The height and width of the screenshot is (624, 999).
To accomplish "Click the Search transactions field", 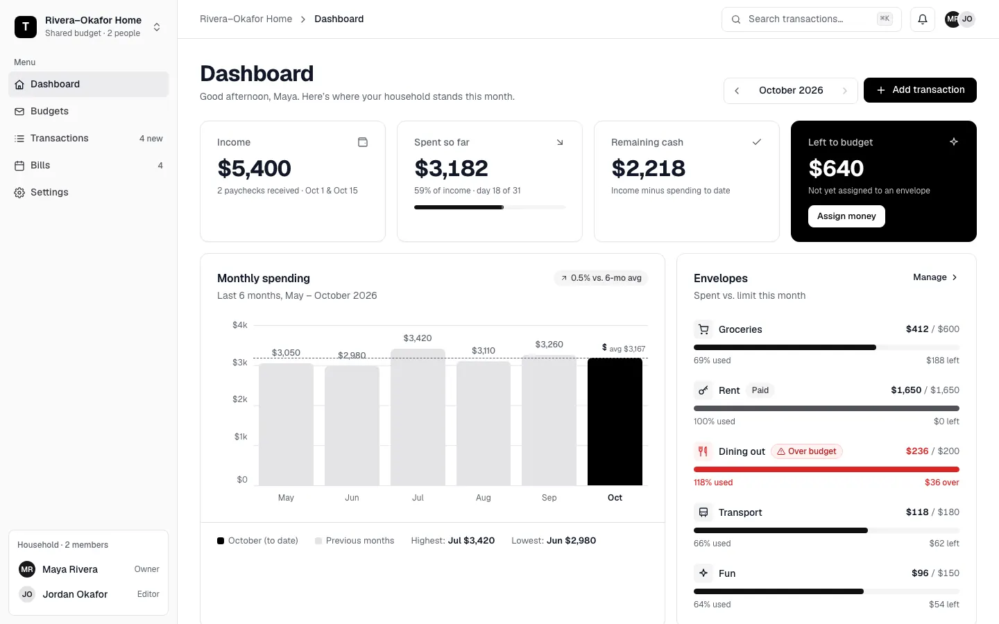I will (812, 19).
